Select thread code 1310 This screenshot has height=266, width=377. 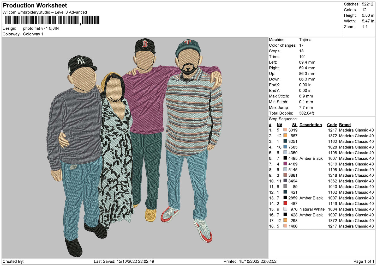pyautogui.click(x=333, y=164)
